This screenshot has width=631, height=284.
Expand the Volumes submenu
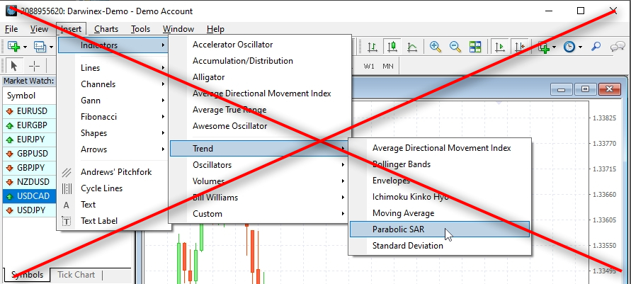[x=260, y=181]
